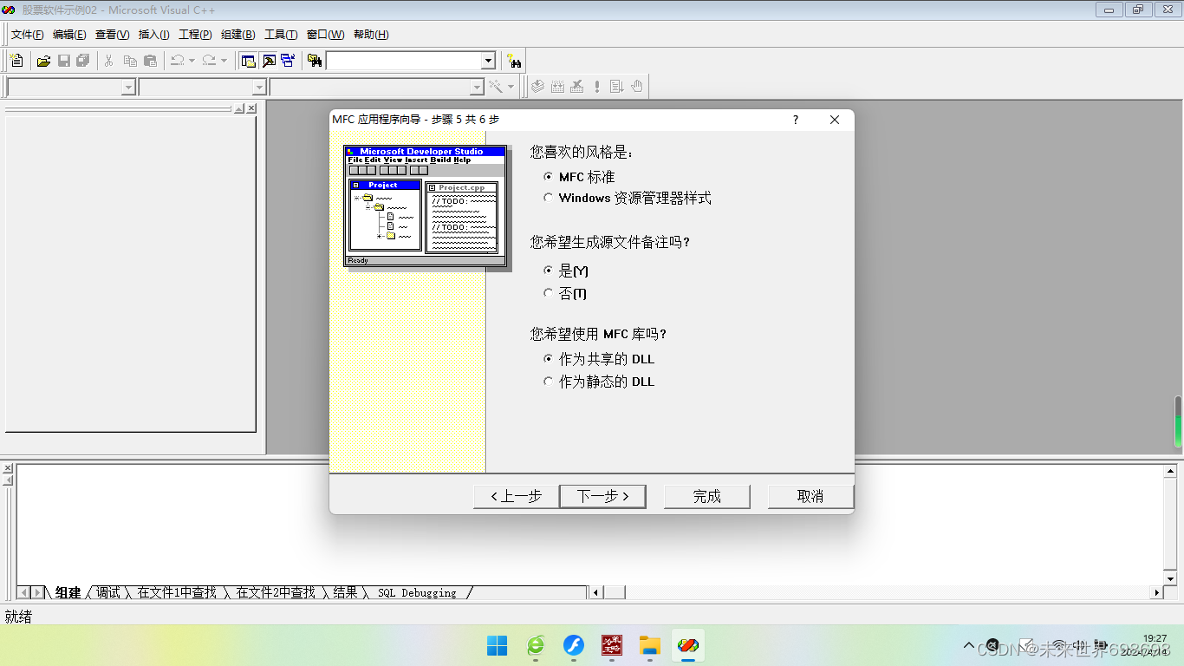This screenshot has height=666, width=1184.
Task: Click the New Text File toolbar icon
Action: (16, 61)
